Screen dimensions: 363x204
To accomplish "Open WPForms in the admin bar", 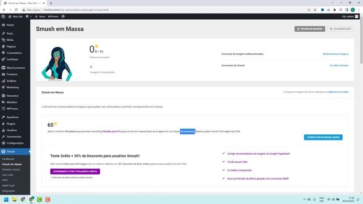I will pos(53,16).
